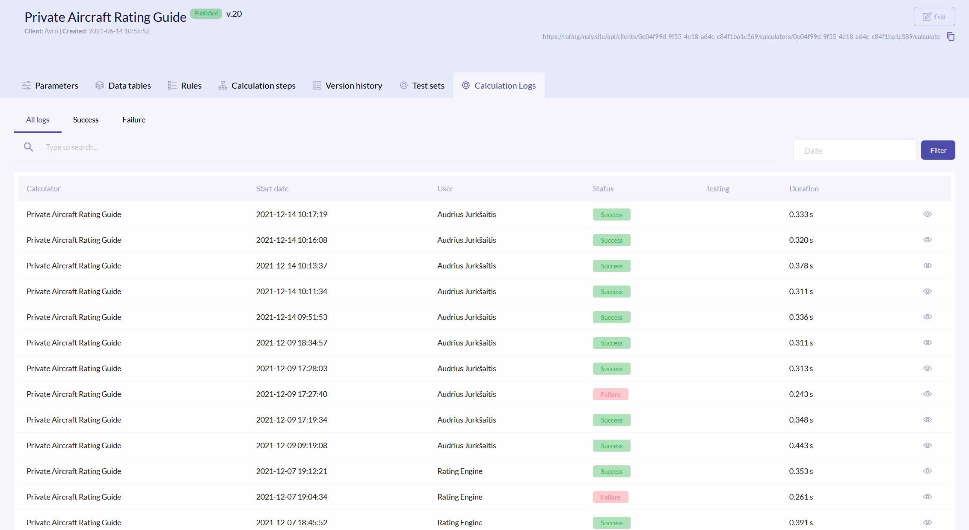Open Version history via its icon

point(317,85)
